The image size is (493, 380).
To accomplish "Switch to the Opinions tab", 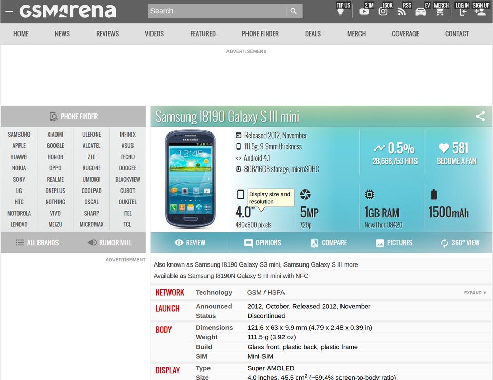I will tap(262, 243).
